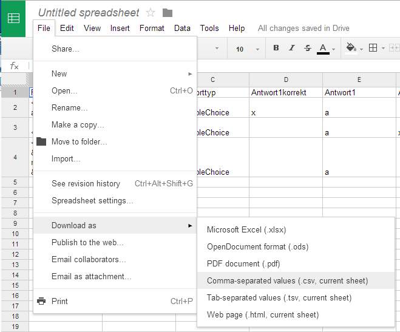The height and width of the screenshot is (332, 400).
Task: Select column C header
Action: [x=223, y=80]
